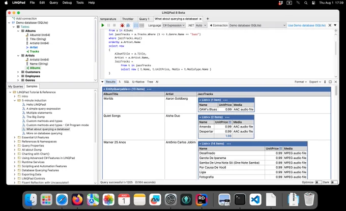Click the up-down arrows icon in results toolbar
This screenshot has width=346, height=211.
click(x=325, y=82)
